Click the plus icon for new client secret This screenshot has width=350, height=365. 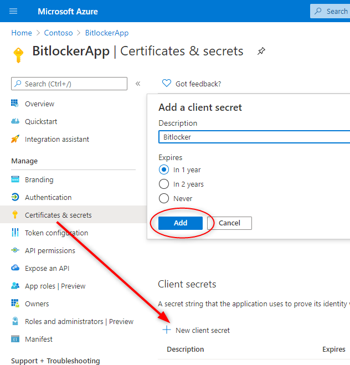167,330
